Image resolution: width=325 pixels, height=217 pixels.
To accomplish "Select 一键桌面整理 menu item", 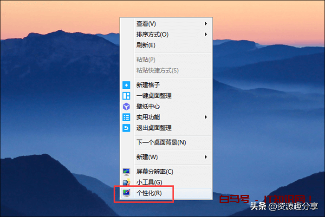I will [x=166, y=96].
